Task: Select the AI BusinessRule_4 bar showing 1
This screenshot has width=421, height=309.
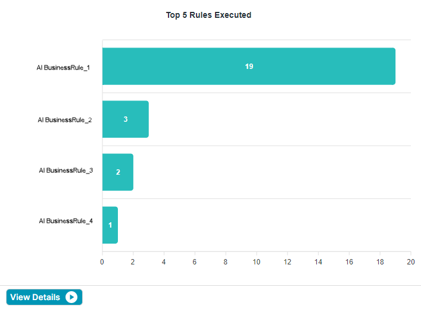Action: 110,225
